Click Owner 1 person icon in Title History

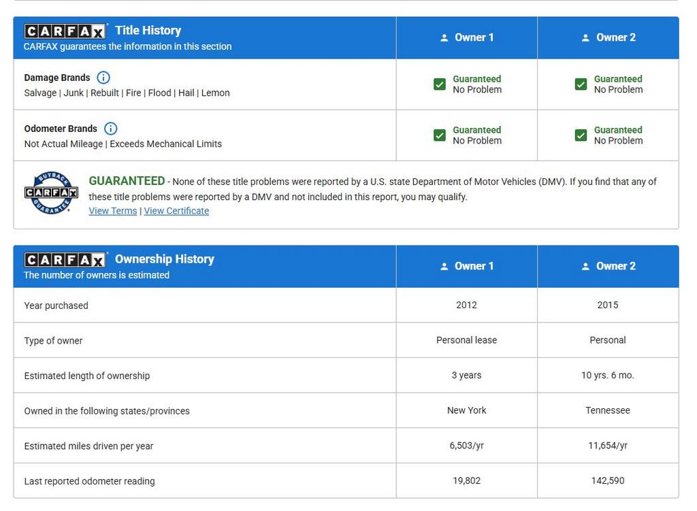point(444,38)
